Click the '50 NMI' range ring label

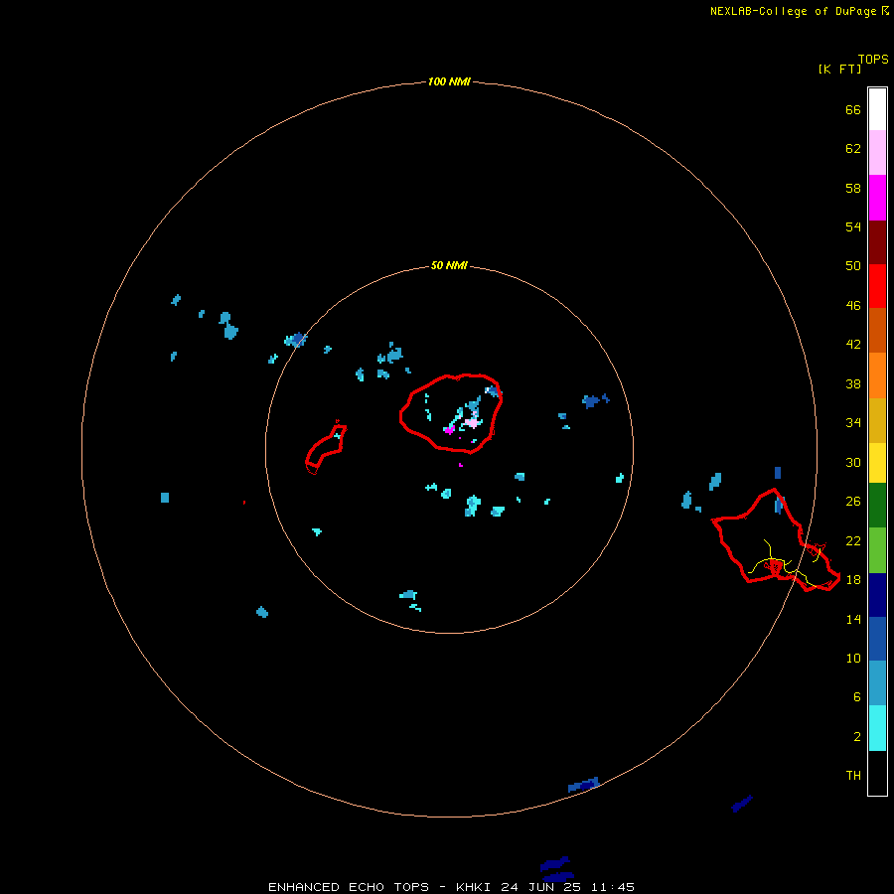click(449, 265)
